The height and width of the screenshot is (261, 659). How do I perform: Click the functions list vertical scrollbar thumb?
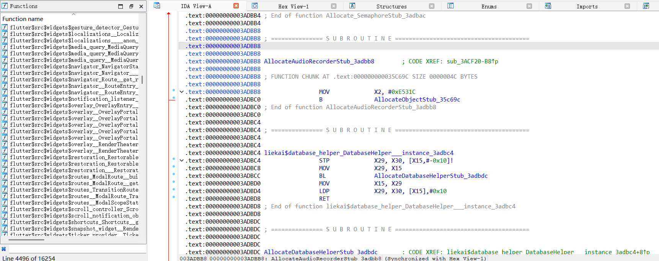coord(142,79)
